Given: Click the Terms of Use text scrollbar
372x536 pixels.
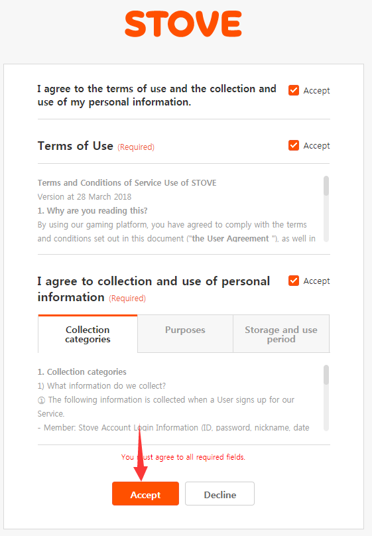Looking at the screenshot, I should (326, 208).
